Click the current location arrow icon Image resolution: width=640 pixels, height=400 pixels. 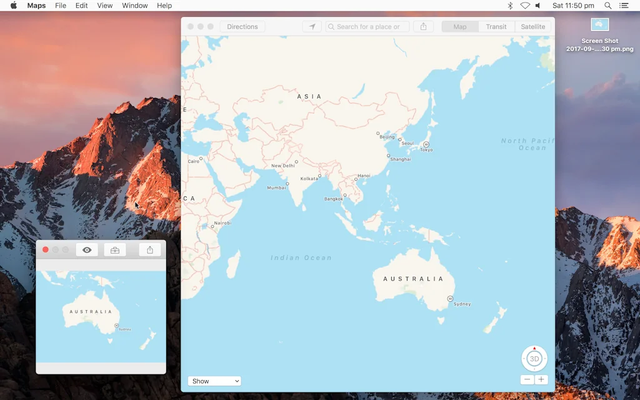point(312,27)
